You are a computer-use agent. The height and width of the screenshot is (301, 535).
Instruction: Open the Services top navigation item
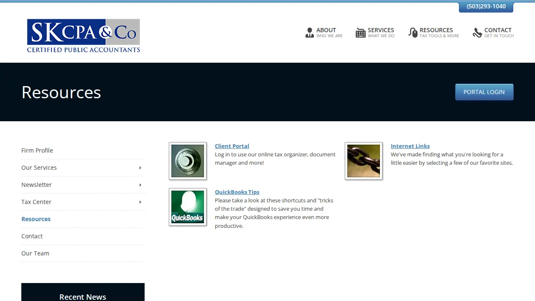pyautogui.click(x=375, y=33)
